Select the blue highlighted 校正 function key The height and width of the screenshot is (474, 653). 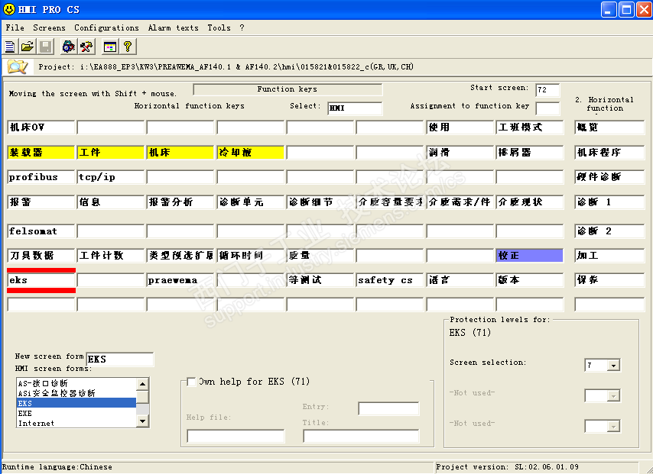tap(529, 256)
